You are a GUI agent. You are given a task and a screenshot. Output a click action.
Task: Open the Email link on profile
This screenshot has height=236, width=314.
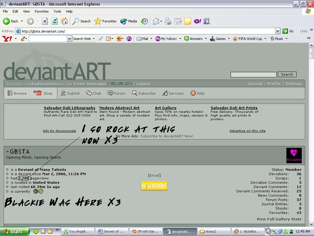[x=154, y=175]
